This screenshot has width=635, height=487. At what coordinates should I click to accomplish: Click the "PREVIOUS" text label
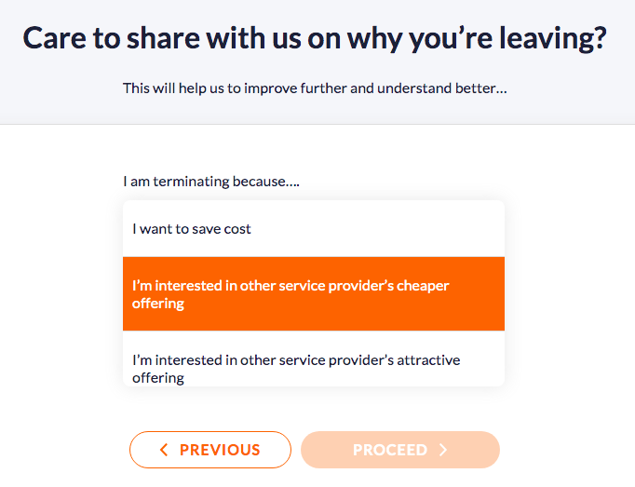220,450
